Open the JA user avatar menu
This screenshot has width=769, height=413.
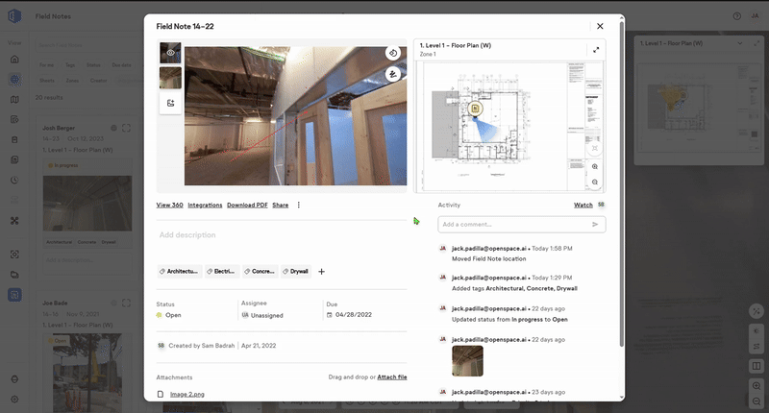[x=755, y=16]
